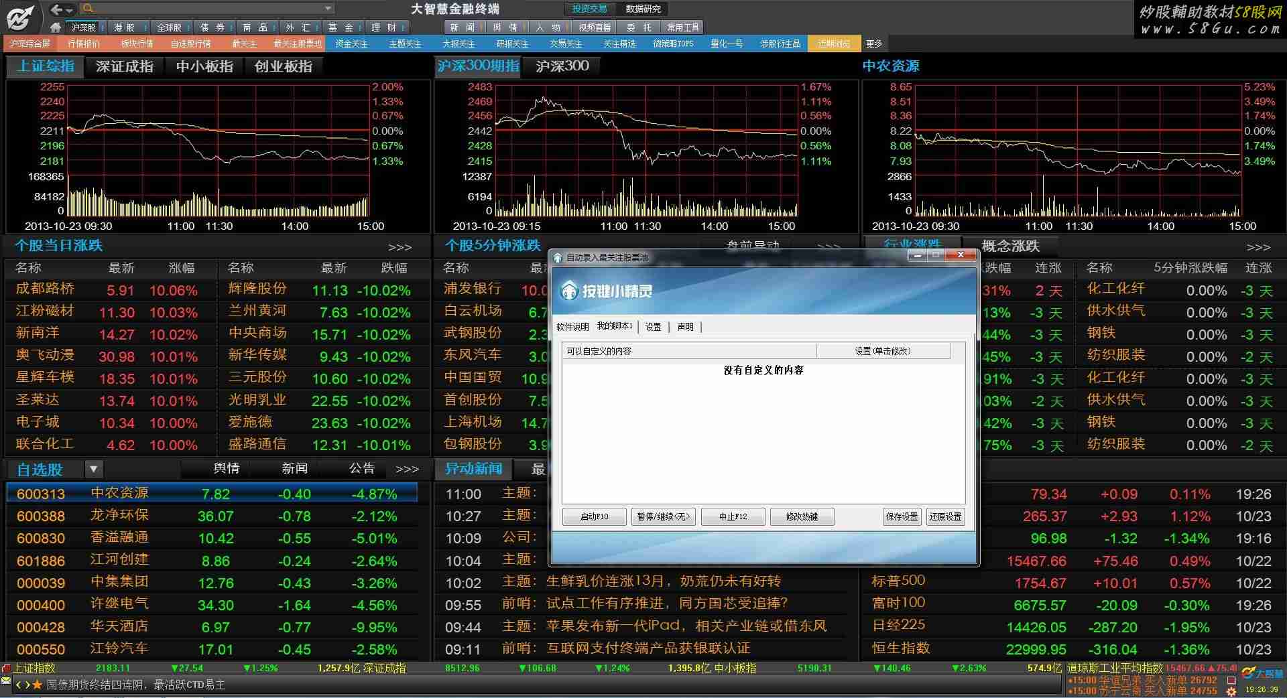
Task: Switch to the 中小板指 chart tab
Action: [204, 66]
